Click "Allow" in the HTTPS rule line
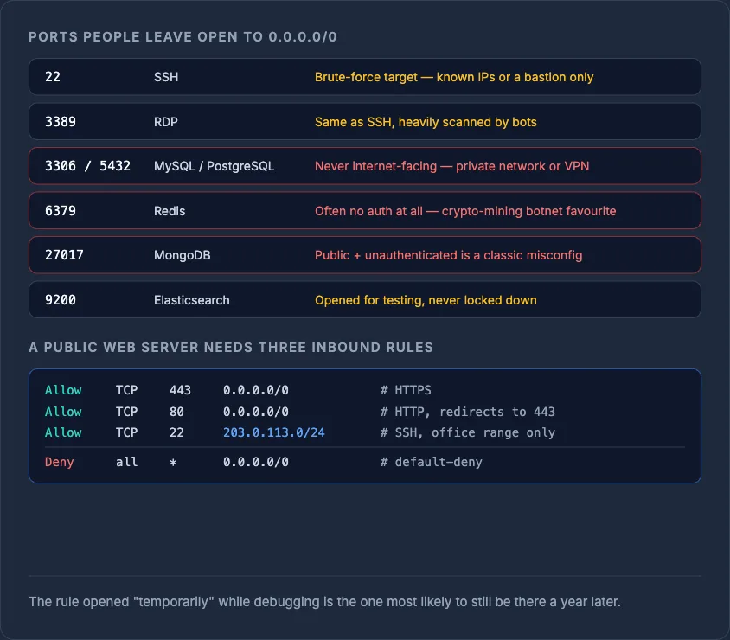Image resolution: width=730 pixels, height=640 pixels. point(63,390)
